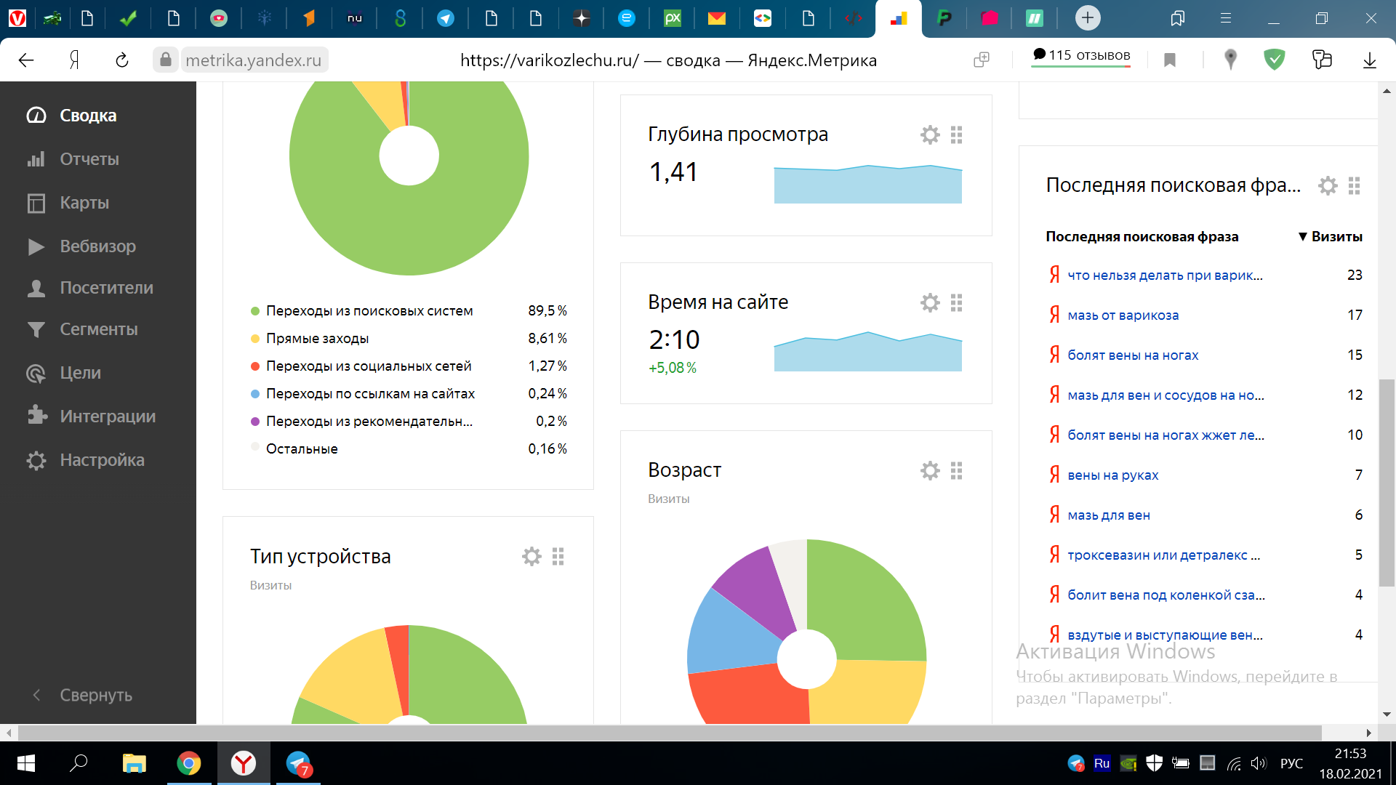Switch to Chrome from taskbar

point(189,763)
